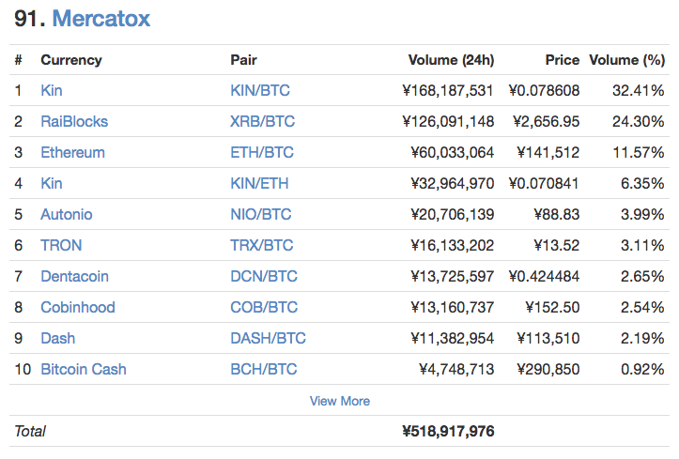Image resolution: width=679 pixels, height=459 pixels.
Task: Open the XRB/BTC pair link
Action: [x=262, y=122]
